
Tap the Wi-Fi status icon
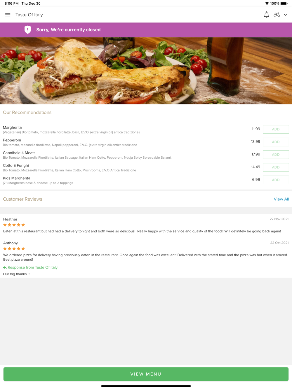point(267,3)
